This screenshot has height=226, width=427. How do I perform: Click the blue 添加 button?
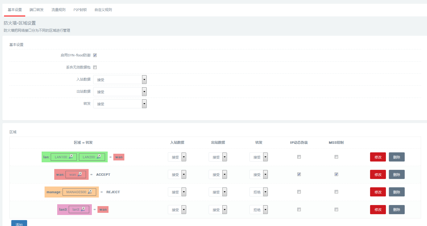pos(19,223)
